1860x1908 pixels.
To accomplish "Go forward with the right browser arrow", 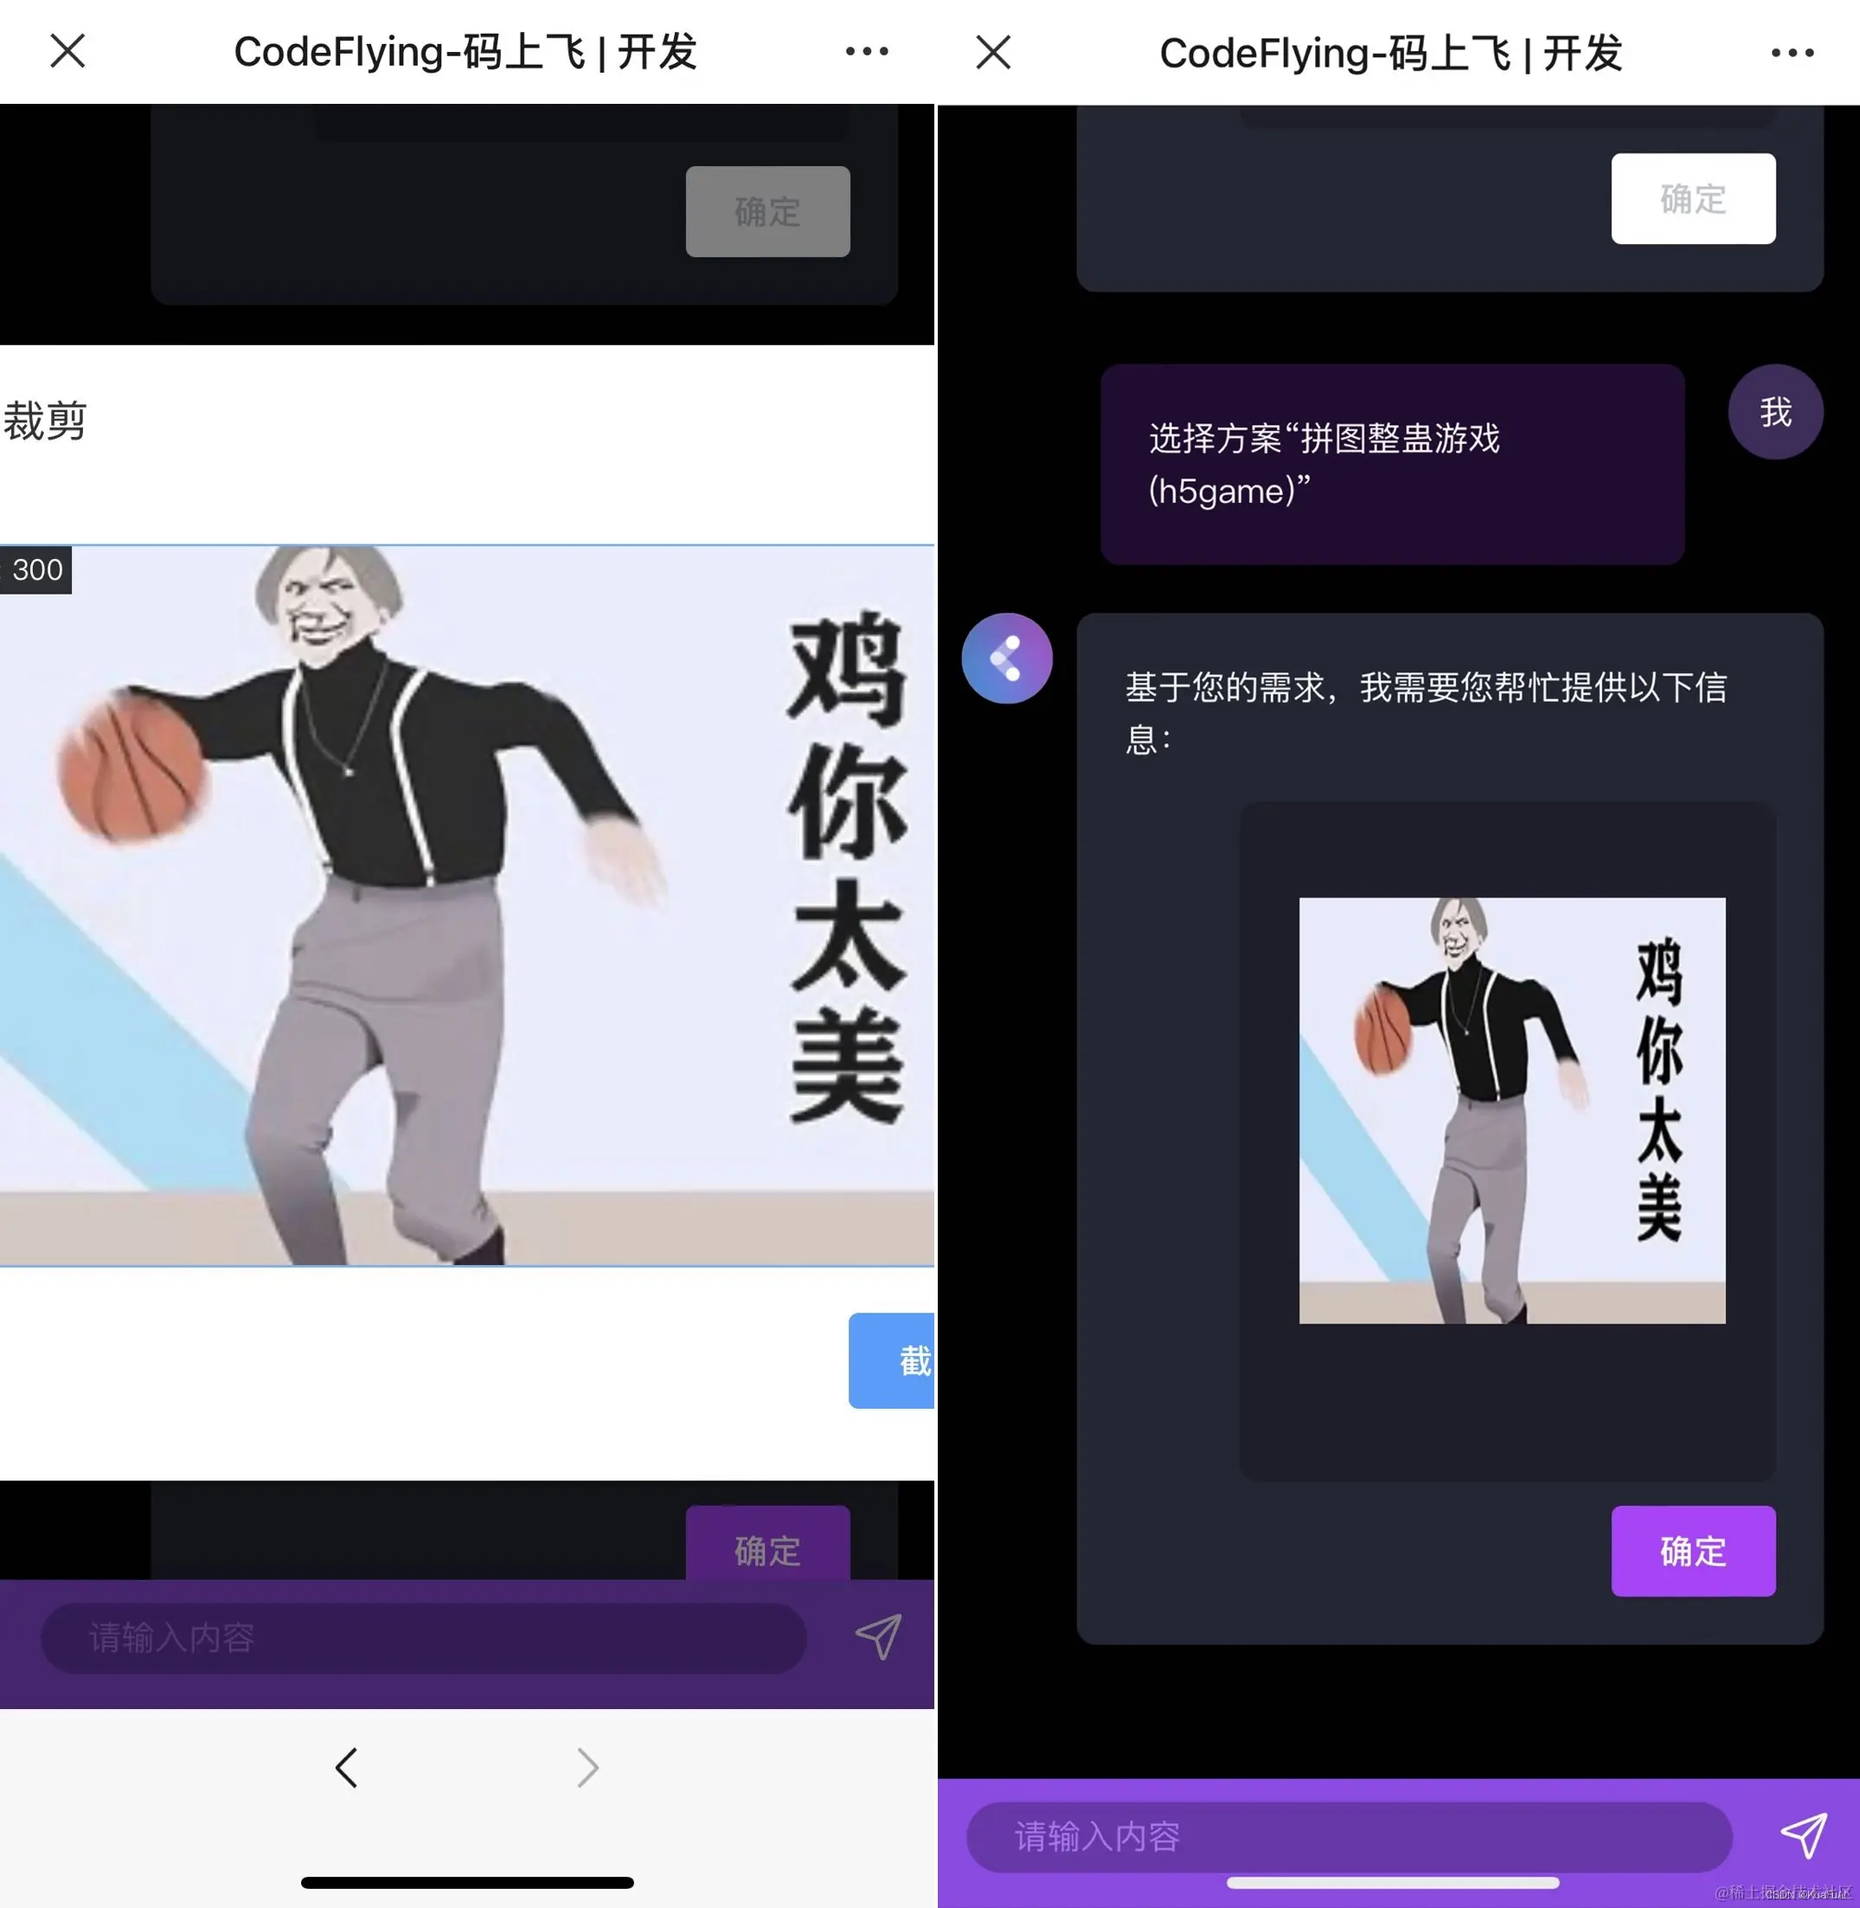I will tap(587, 1767).
